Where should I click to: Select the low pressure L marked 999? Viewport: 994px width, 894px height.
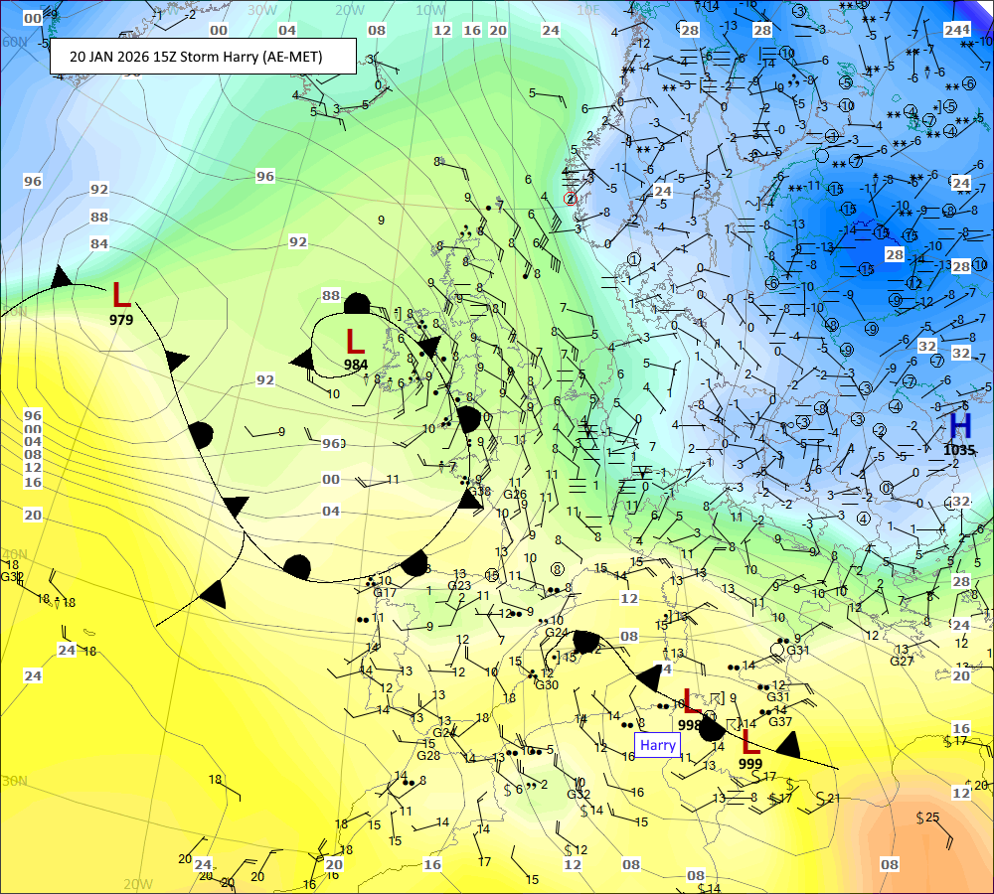click(750, 742)
